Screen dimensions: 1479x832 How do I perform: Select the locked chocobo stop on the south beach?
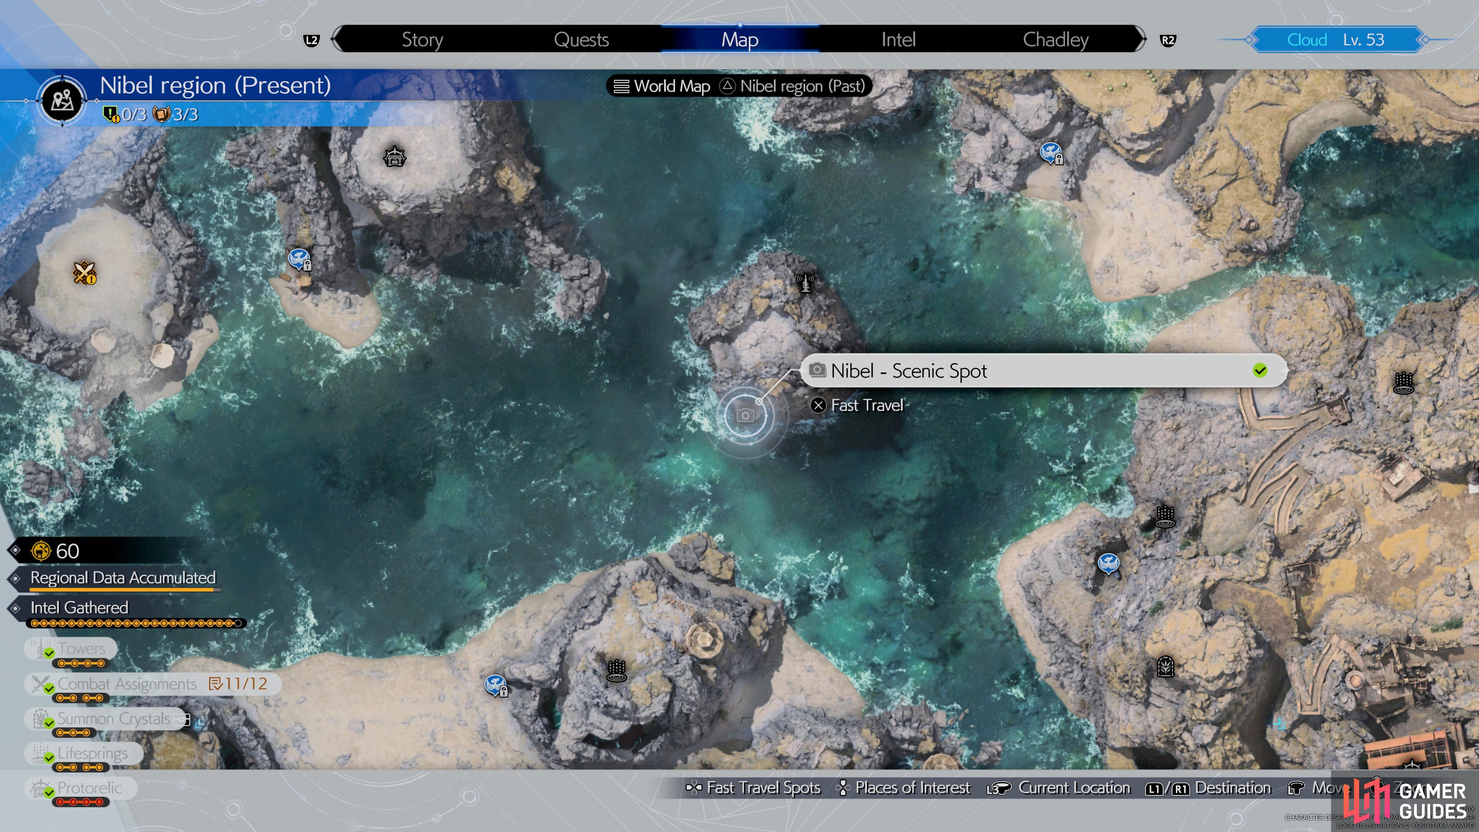pyautogui.click(x=496, y=686)
